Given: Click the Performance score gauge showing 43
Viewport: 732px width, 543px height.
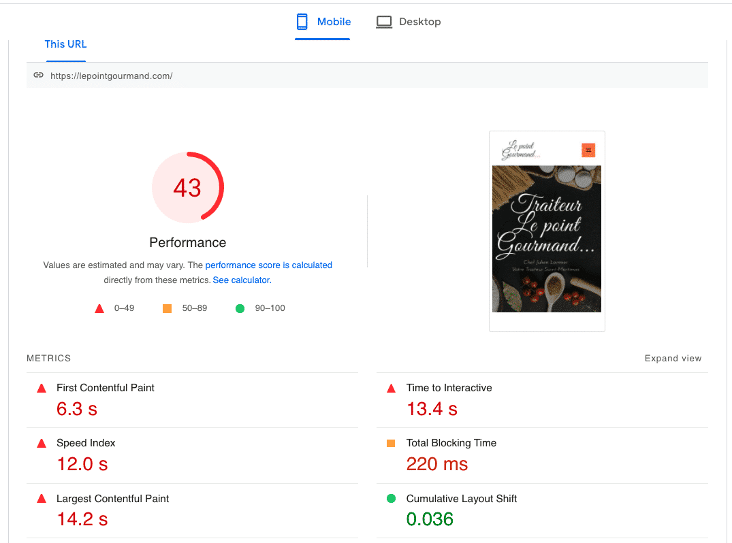Looking at the screenshot, I should (x=187, y=187).
